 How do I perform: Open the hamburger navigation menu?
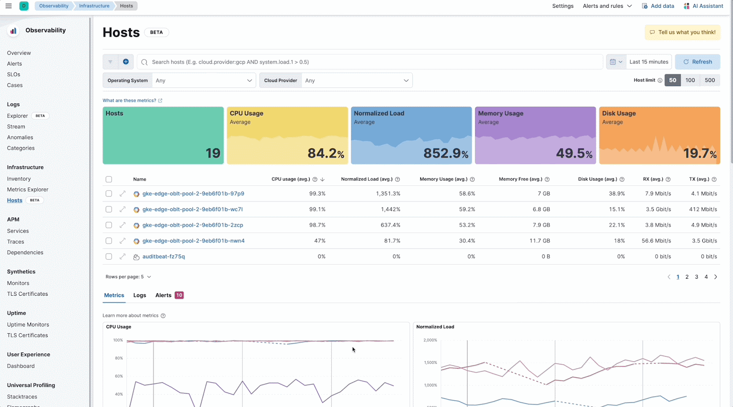(x=8, y=6)
